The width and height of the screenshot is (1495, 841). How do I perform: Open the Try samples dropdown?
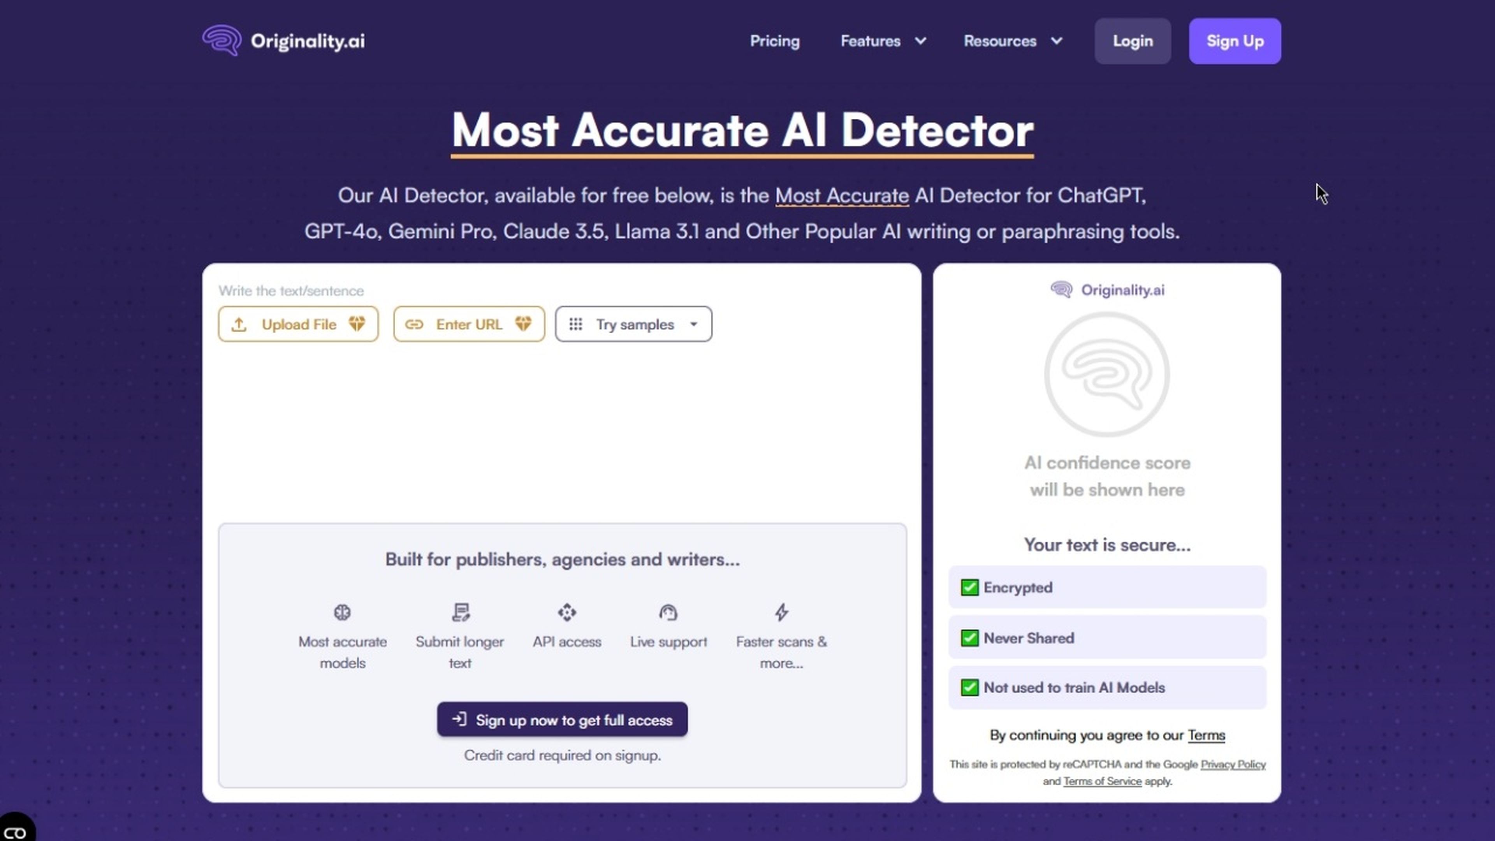click(x=633, y=324)
